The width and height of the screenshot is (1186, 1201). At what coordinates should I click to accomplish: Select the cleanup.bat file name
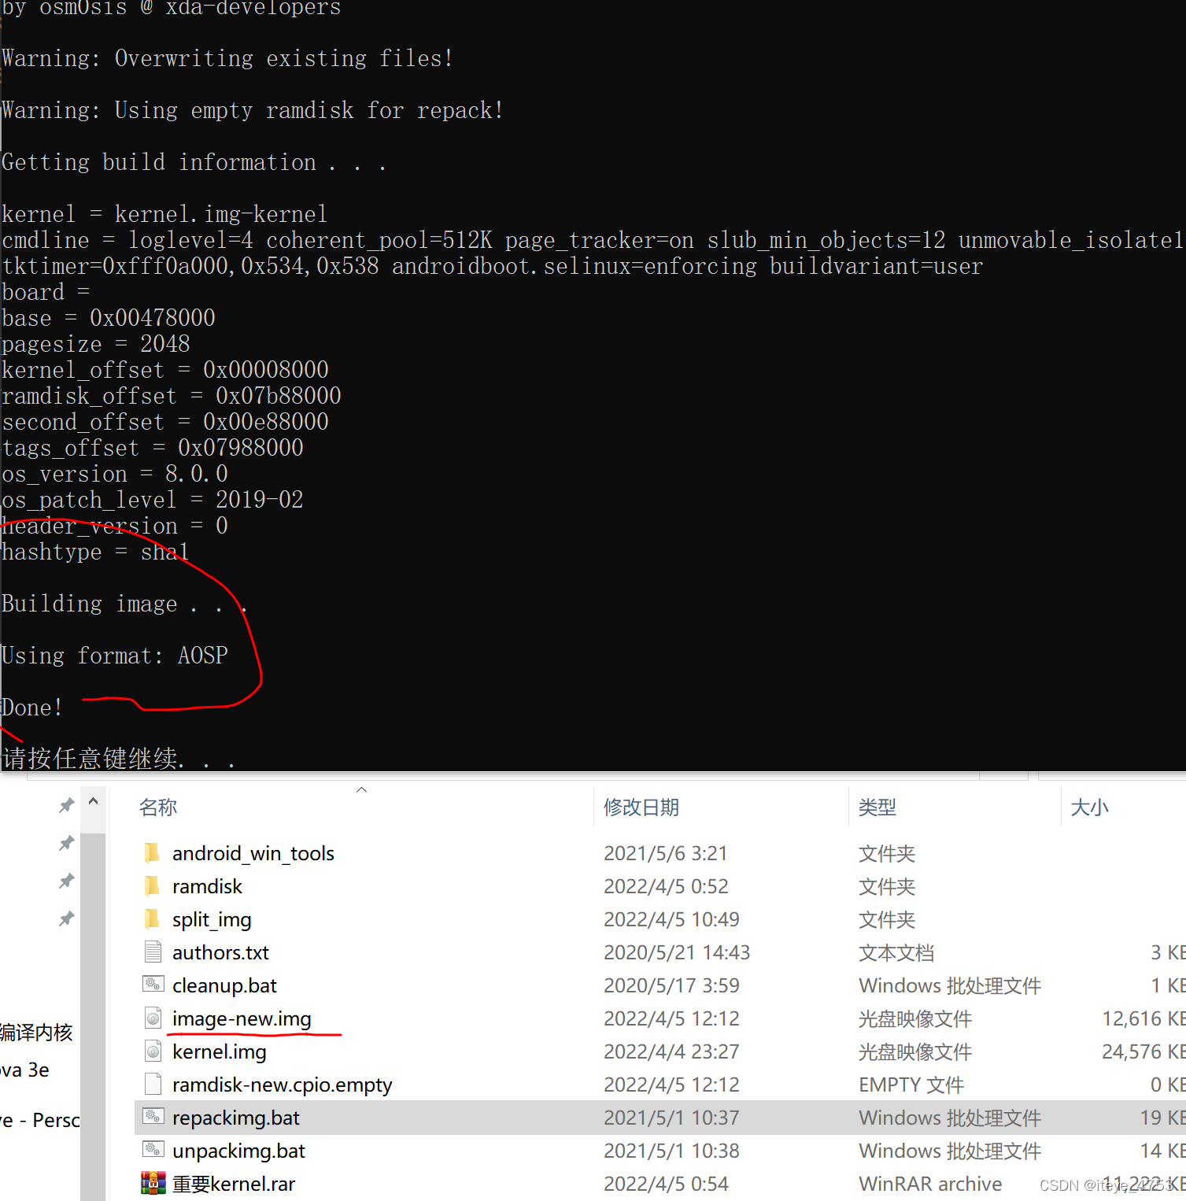click(224, 985)
